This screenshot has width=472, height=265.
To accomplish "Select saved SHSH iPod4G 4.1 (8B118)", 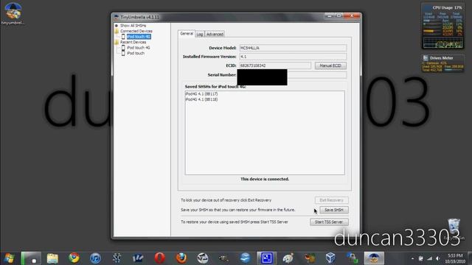I will point(201,99).
